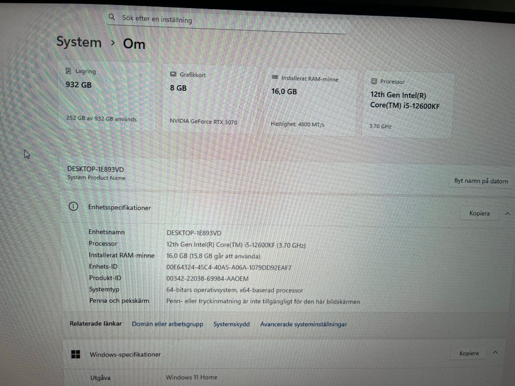Select the Systemtyp 64-bitars value

click(234, 290)
